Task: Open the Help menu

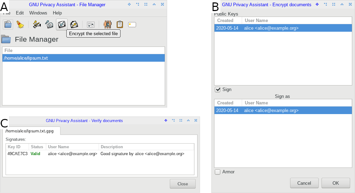Action: coord(57,13)
